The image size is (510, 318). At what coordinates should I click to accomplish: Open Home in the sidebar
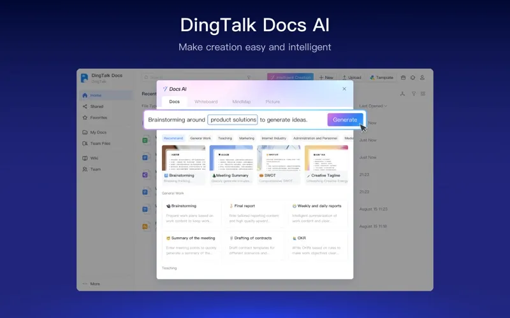[106, 95]
